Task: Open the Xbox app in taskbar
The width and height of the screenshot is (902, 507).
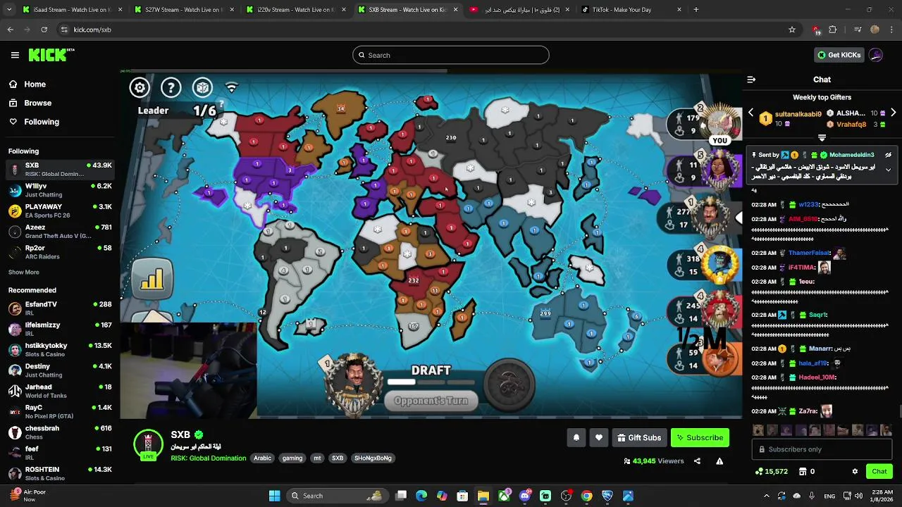Action: [504, 496]
